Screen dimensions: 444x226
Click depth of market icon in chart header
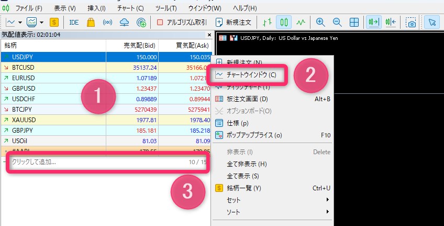click(x=223, y=38)
